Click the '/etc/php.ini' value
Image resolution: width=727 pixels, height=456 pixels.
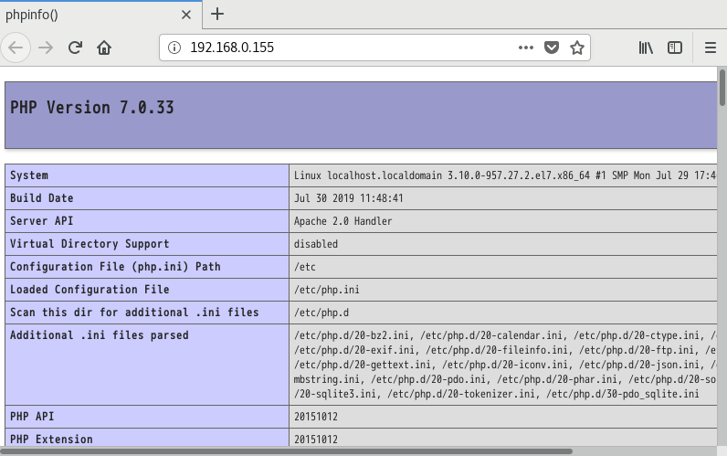point(326,290)
